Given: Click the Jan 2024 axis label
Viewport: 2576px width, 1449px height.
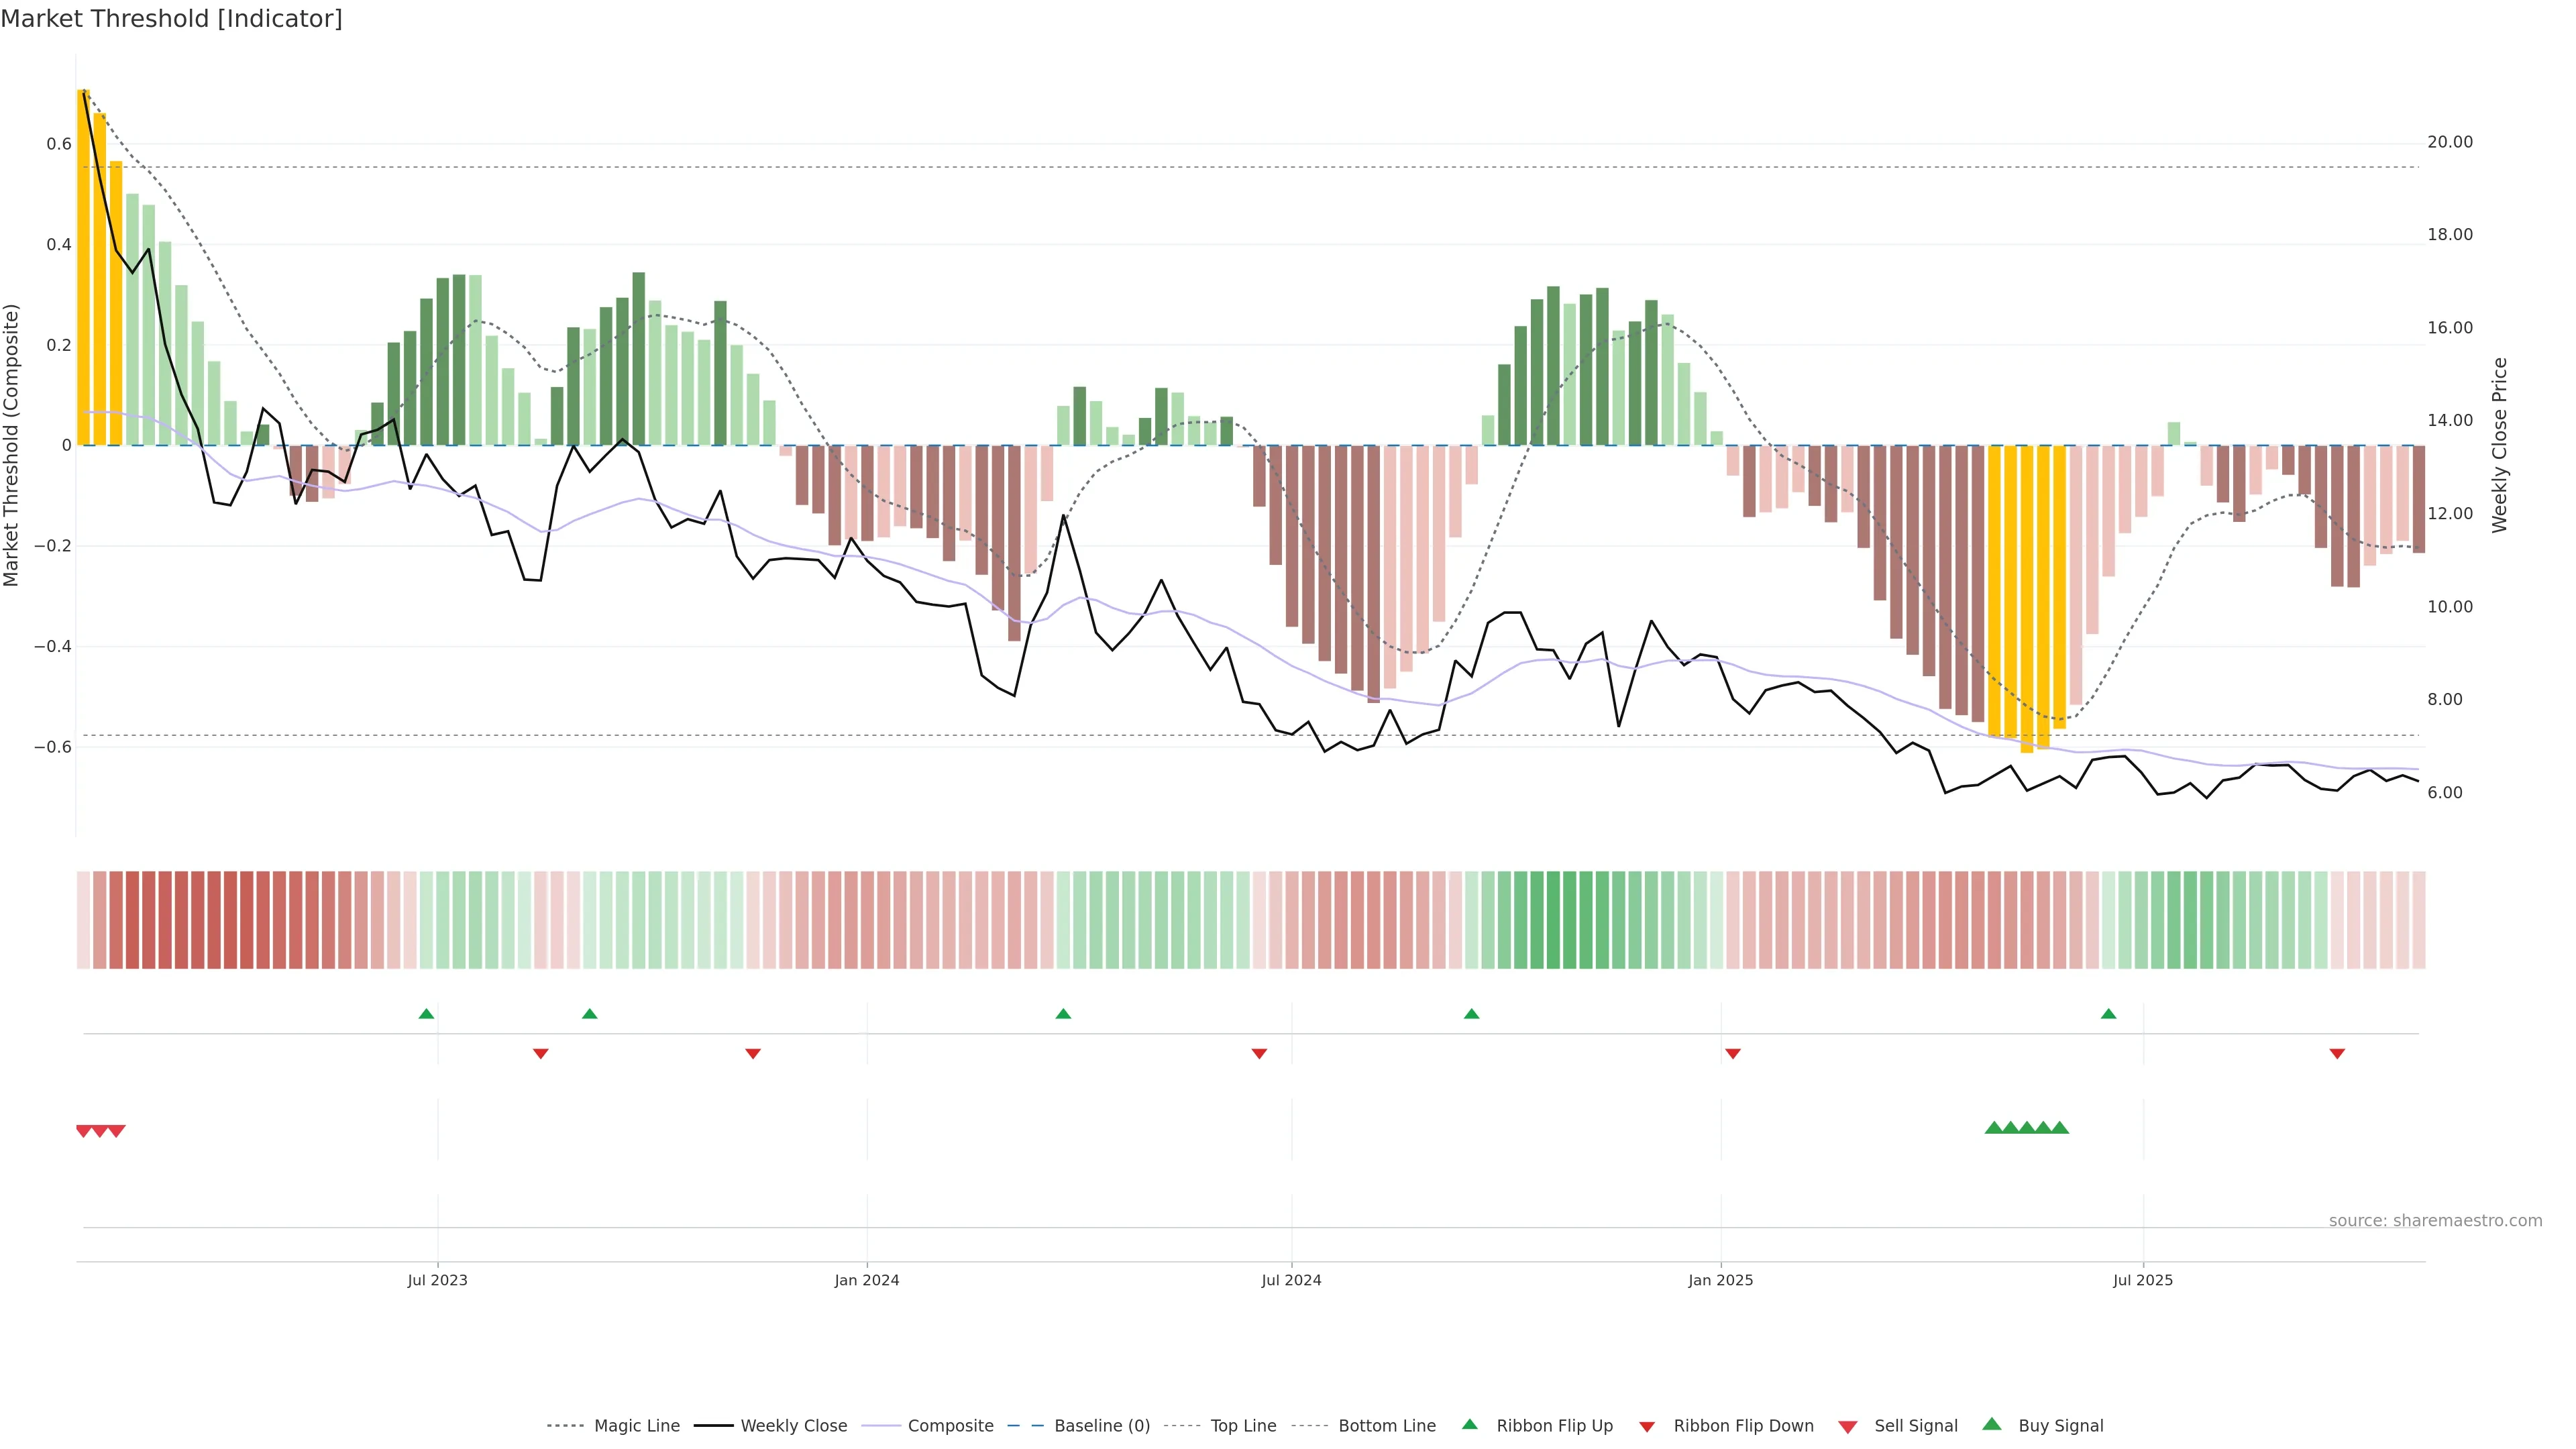Looking at the screenshot, I should pos(867,1280).
